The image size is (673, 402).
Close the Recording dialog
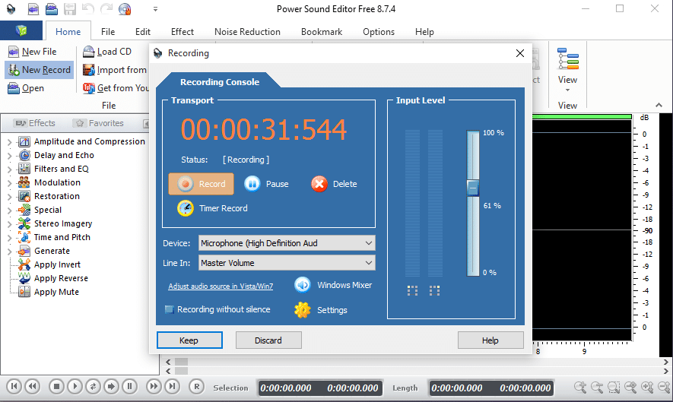pyautogui.click(x=520, y=53)
